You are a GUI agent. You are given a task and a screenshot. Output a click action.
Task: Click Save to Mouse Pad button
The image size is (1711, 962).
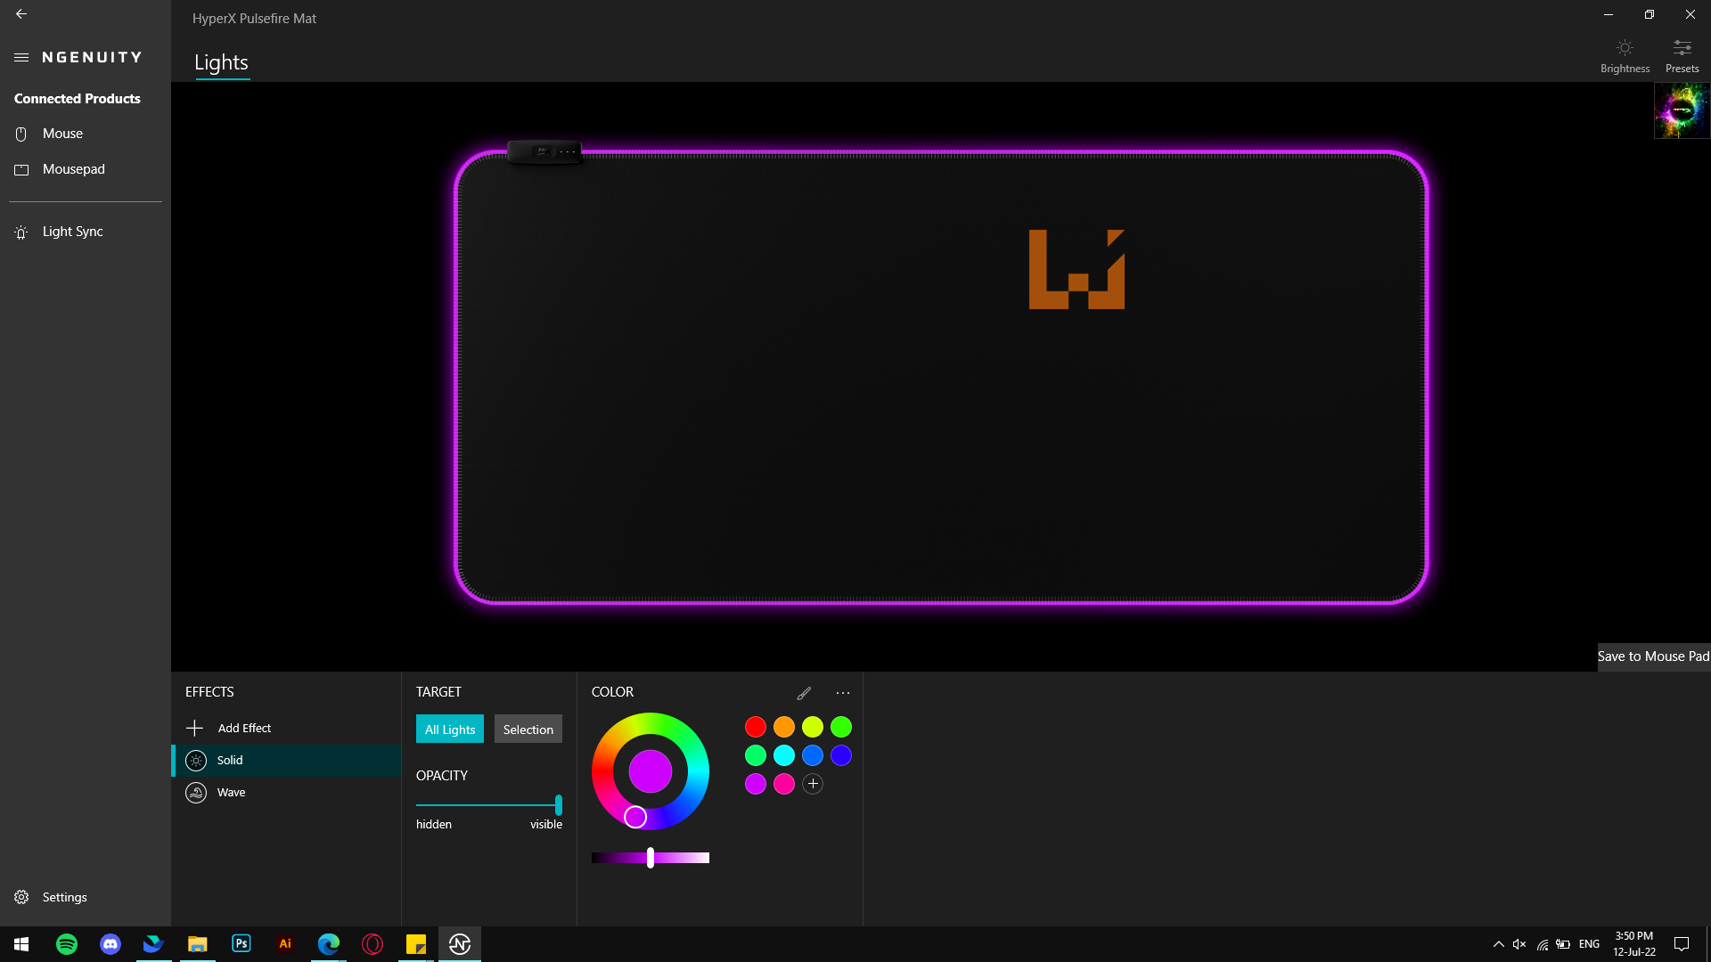tap(1653, 656)
